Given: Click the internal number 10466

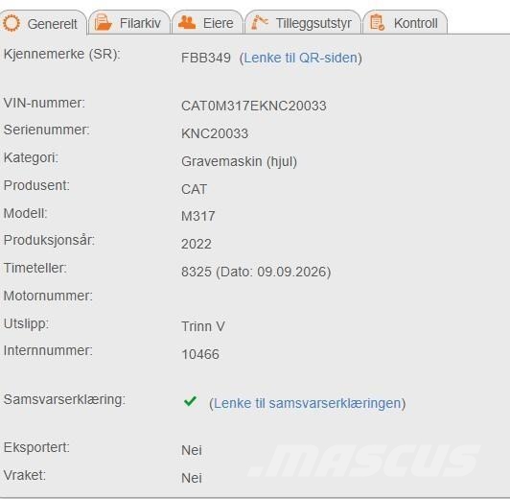Looking at the screenshot, I should coord(200,354).
